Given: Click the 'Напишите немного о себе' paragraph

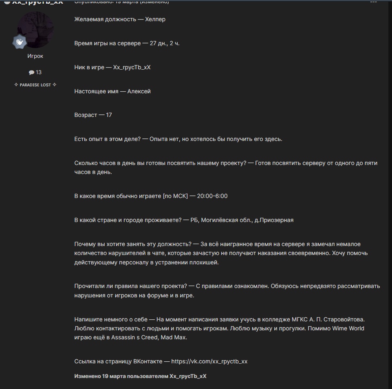Looking at the screenshot, I should (x=220, y=328).
